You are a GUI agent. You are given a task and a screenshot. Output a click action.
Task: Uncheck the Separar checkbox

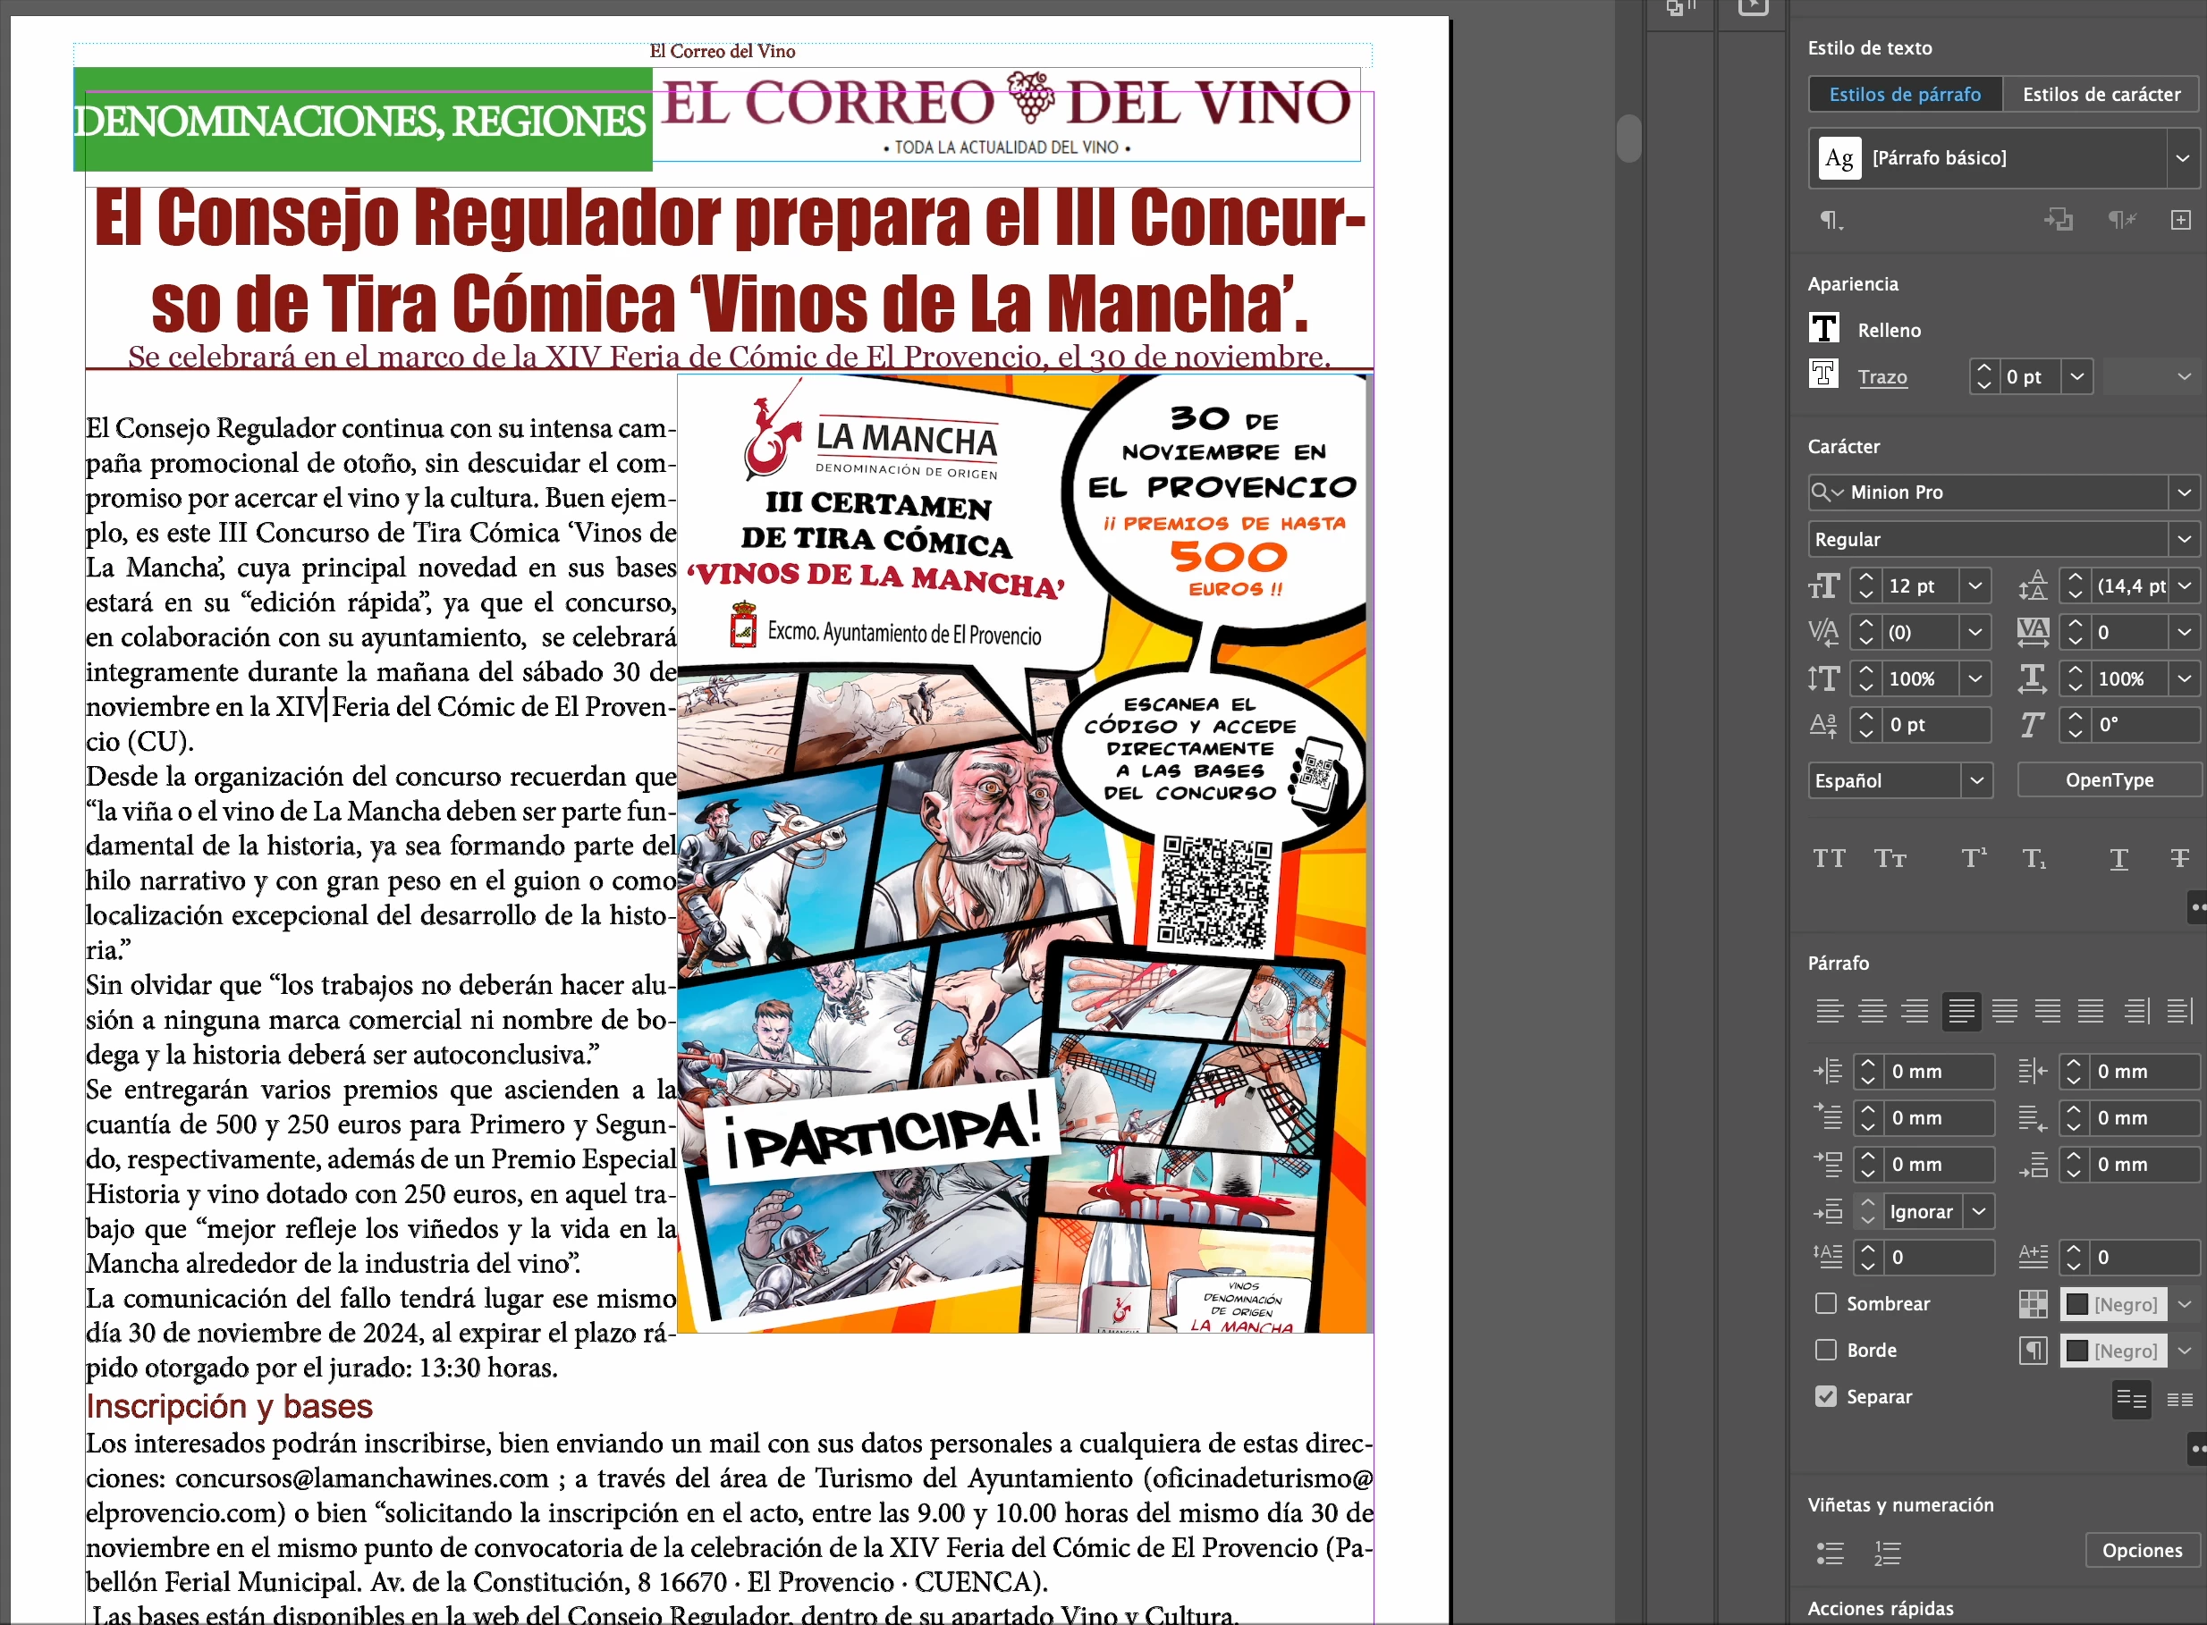(1825, 1396)
